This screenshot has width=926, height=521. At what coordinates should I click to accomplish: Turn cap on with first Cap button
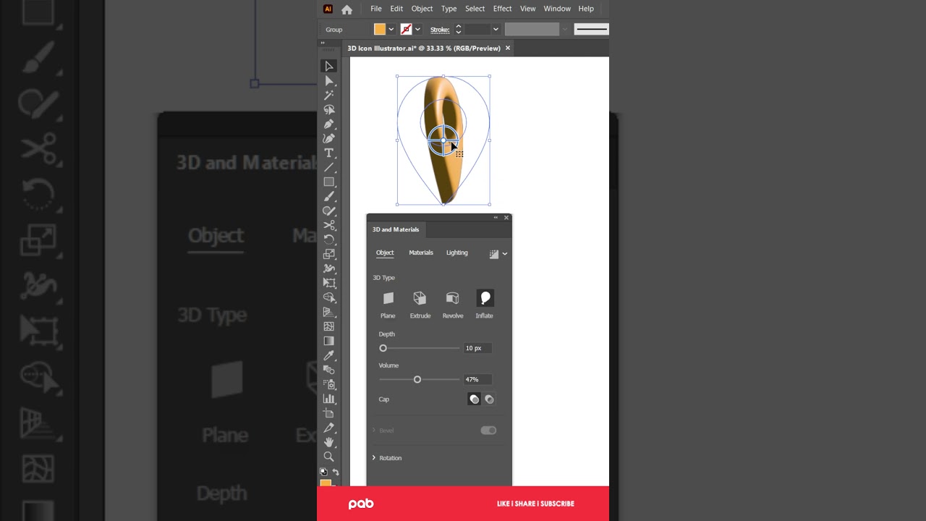(x=474, y=399)
